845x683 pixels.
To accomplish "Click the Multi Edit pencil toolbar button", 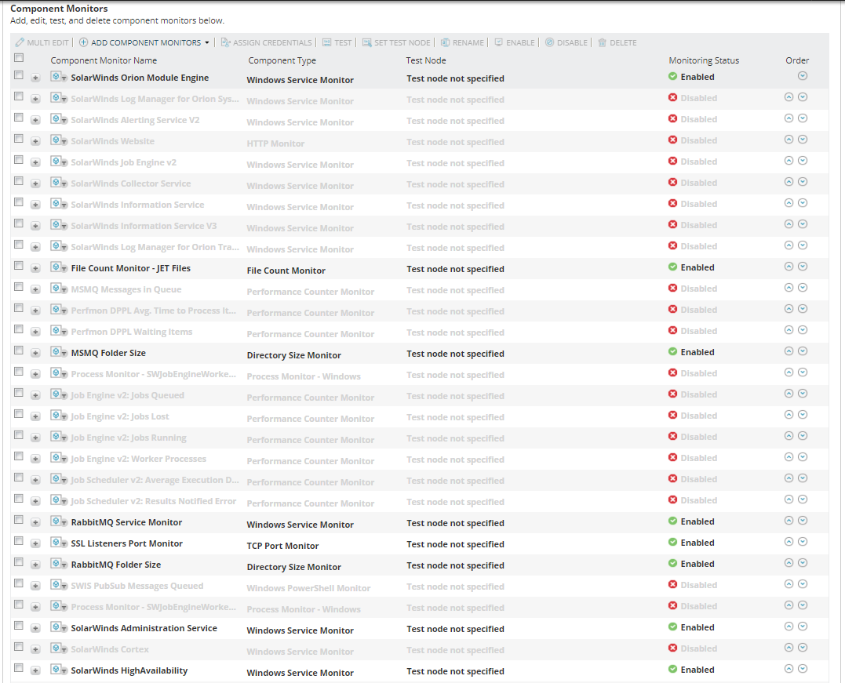I will point(42,42).
